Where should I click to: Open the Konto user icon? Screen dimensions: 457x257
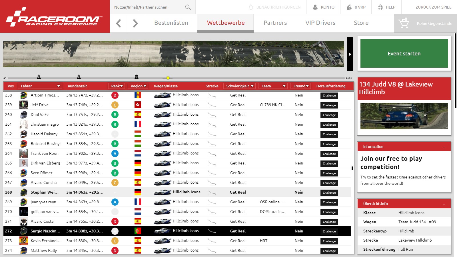pyautogui.click(x=315, y=7)
